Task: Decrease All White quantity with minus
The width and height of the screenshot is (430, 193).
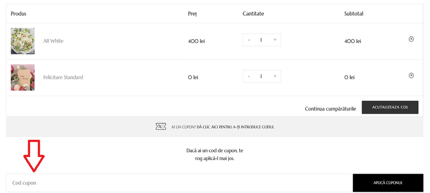Action: click(249, 40)
